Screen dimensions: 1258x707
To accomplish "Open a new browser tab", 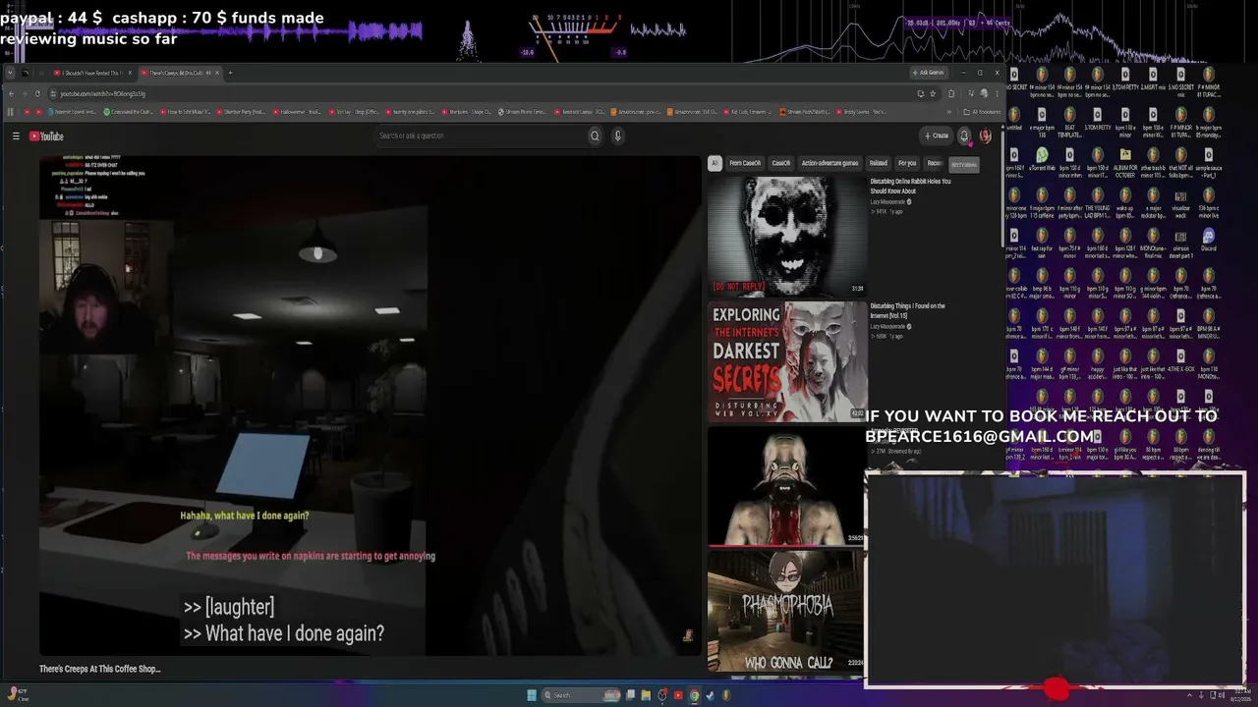I will (230, 73).
